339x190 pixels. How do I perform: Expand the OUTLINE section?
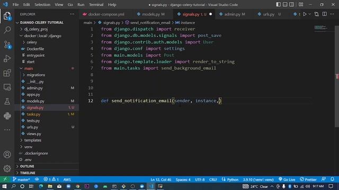pyautogui.click(x=27, y=166)
